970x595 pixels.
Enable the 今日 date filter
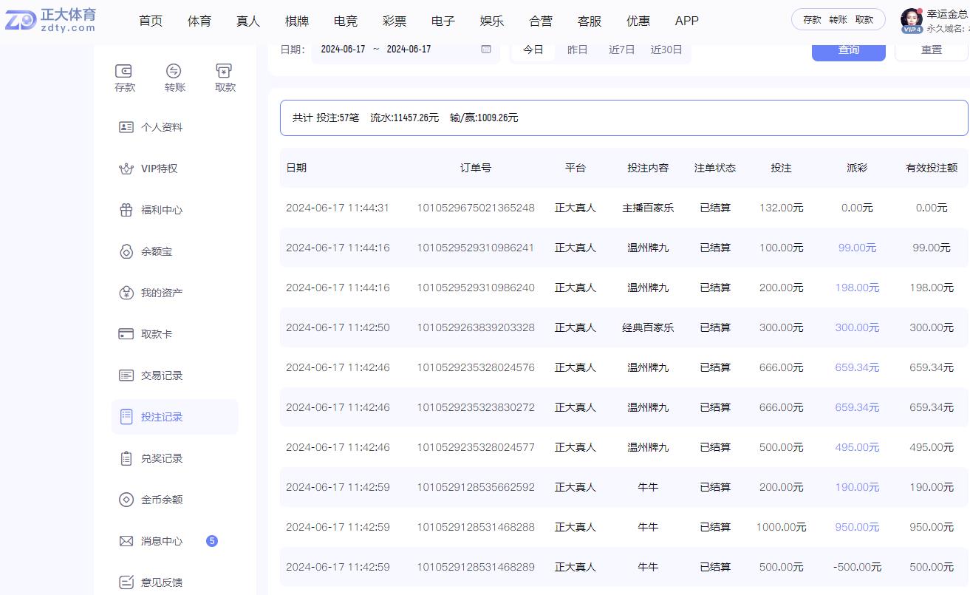(x=533, y=49)
